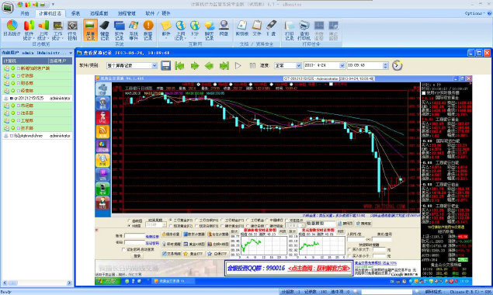Select the 键盘记录 keyboard log icon

pos(104,30)
